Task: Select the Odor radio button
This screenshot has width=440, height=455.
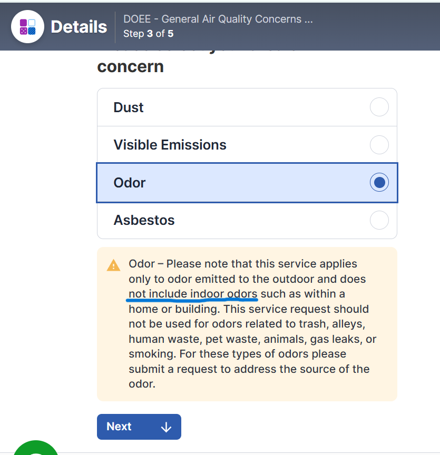Action: click(x=379, y=183)
